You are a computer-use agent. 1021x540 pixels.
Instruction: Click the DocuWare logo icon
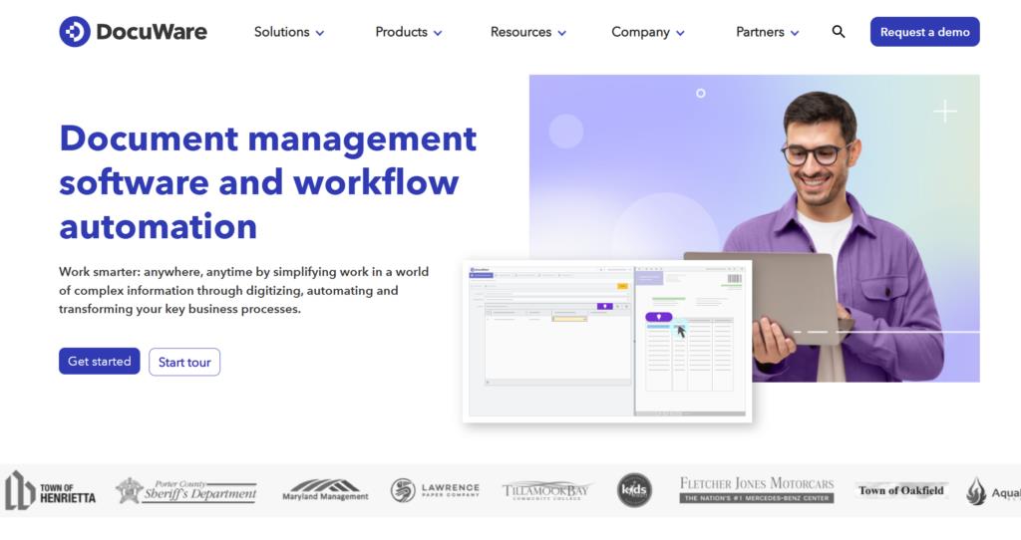coord(75,32)
